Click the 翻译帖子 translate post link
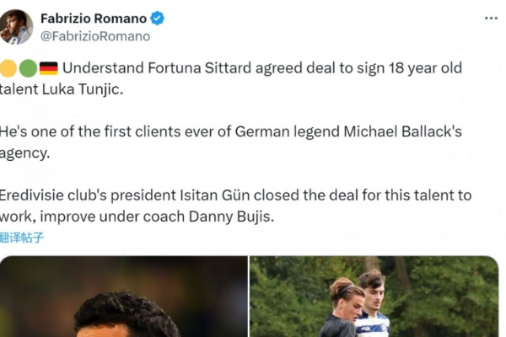This screenshot has width=506, height=337. pyautogui.click(x=22, y=238)
